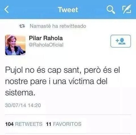136x135 pixels.
Task: Click the 30/07/14 14:20 timestamp
Action: coord(23,105)
